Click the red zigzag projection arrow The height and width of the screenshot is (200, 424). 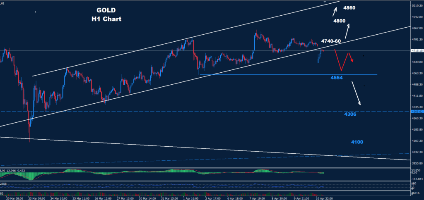(344, 60)
